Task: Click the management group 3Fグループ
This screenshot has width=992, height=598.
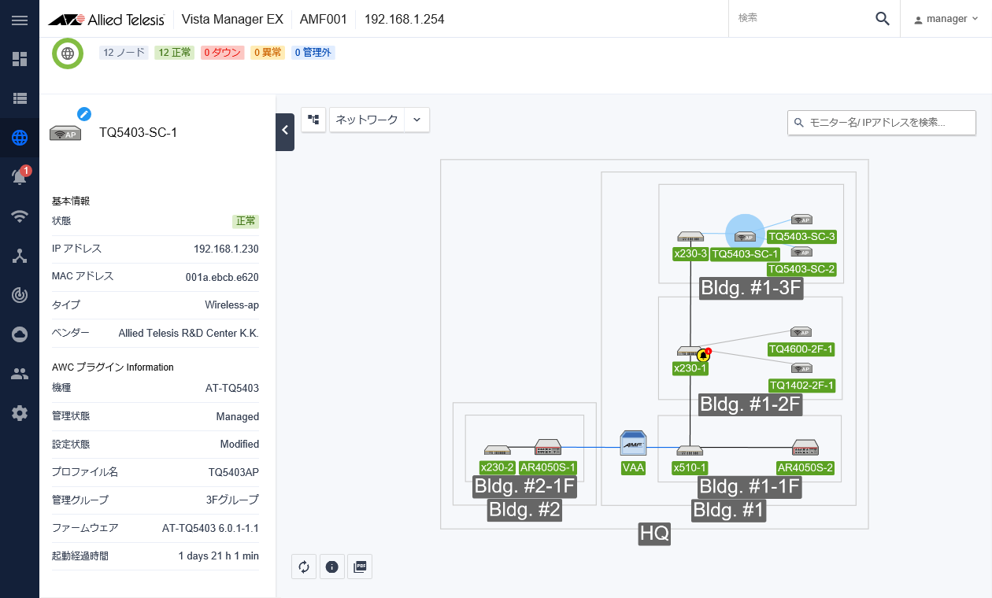Action: pyautogui.click(x=232, y=500)
